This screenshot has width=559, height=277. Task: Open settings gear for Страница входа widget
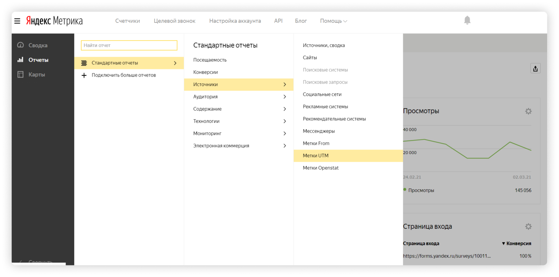(x=528, y=226)
